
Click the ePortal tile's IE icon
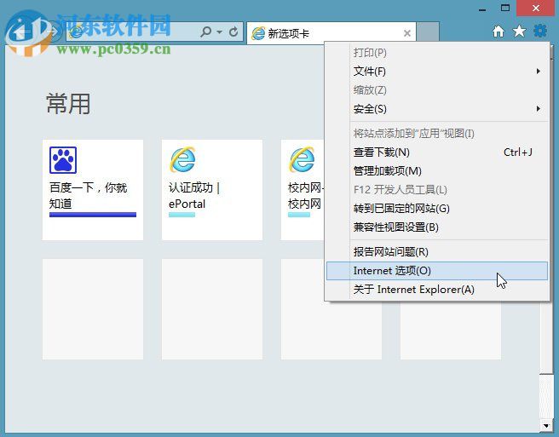[182, 159]
